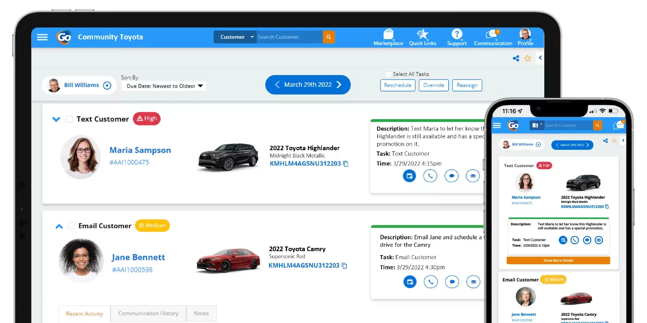Click the phone screen's email task icon
This screenshot has width=647, height=323.
(x=599, y=240)
